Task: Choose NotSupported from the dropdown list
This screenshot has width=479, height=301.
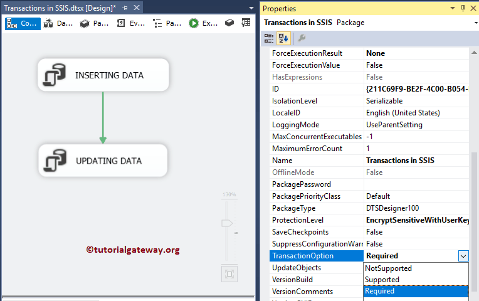Action: (x=416, y=268)
